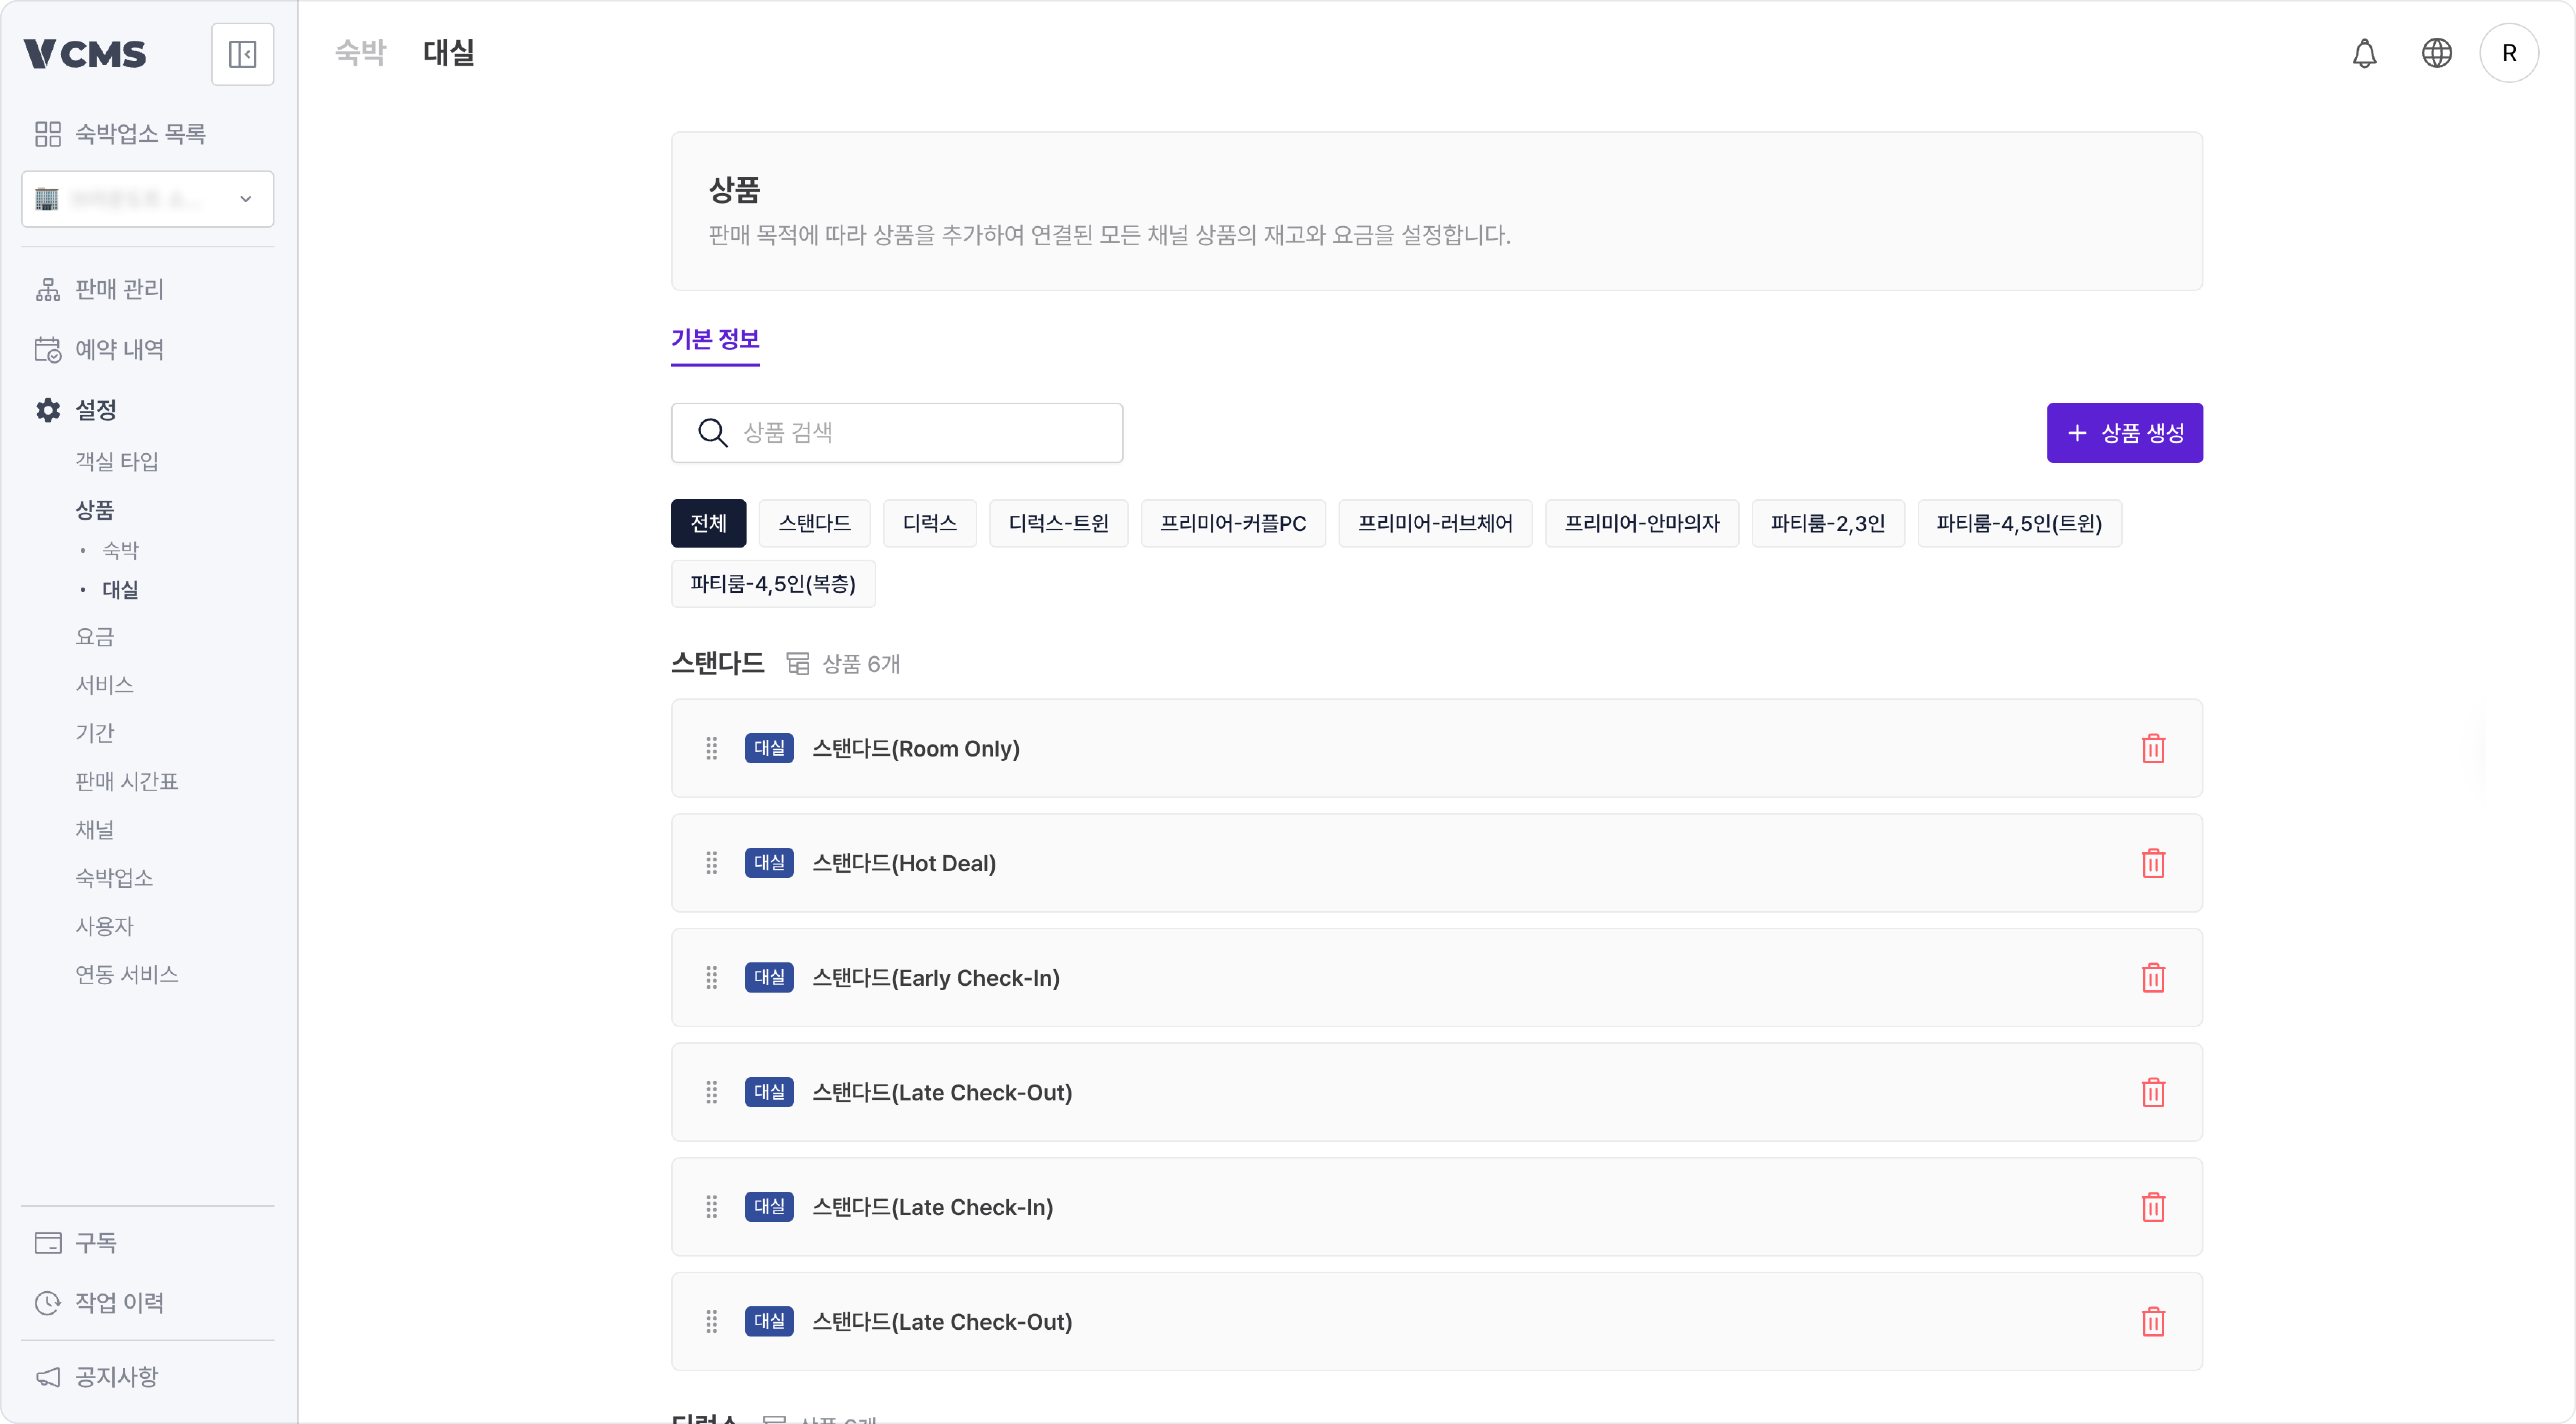
Task: Delete 스탠다드(Room Only) with its trash icon
Action: 2154,748
